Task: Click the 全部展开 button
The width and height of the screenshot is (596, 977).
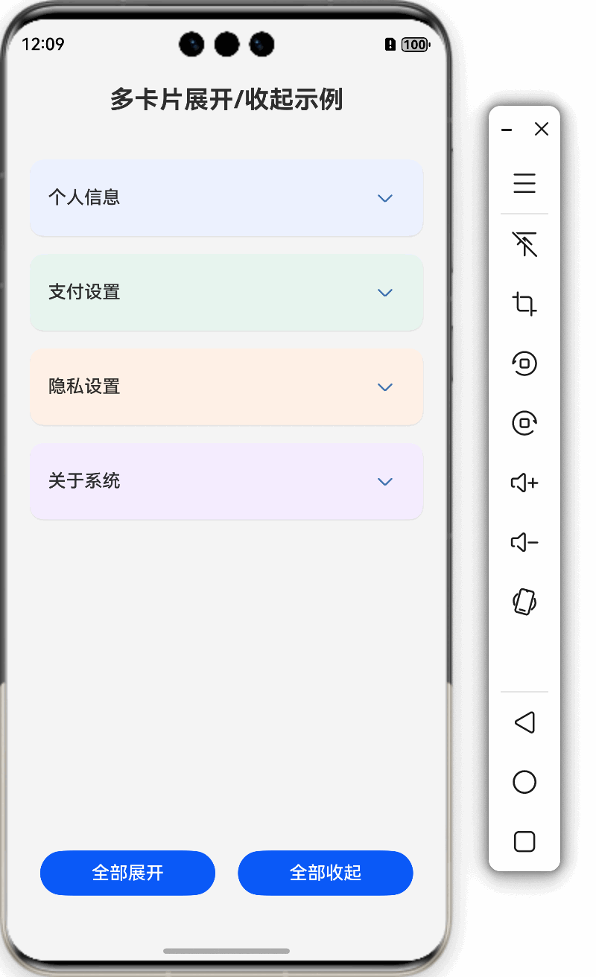Action: click(127, 873)
